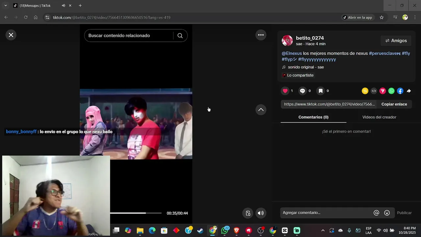The height and width of the screenshot is (237, 421).
Task: Insert a mention with the @ icon
Action: [377, 213]
